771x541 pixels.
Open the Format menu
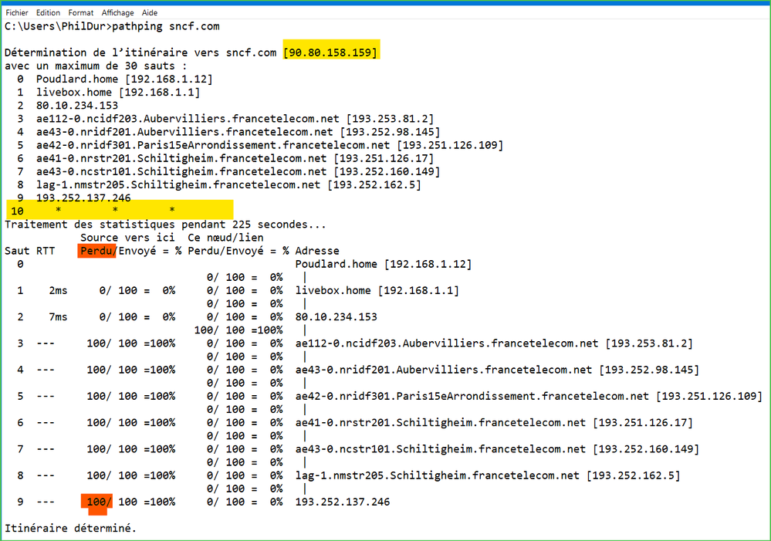[x=80, y=13]
